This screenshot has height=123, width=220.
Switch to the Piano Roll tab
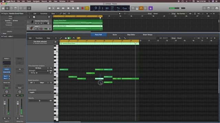(x=99, y=35)
